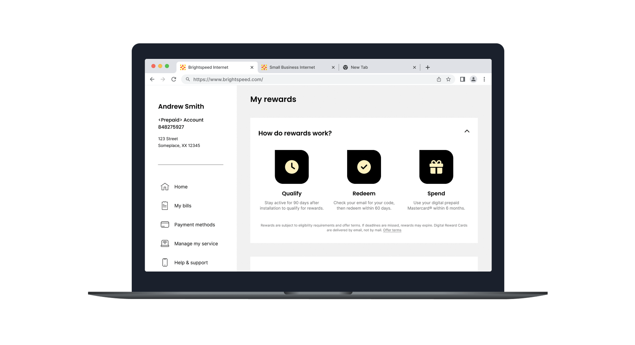This screenshot has height=345, width=635.
Task: Click the bill clipboard icon
Action: (x=165, y=206)
